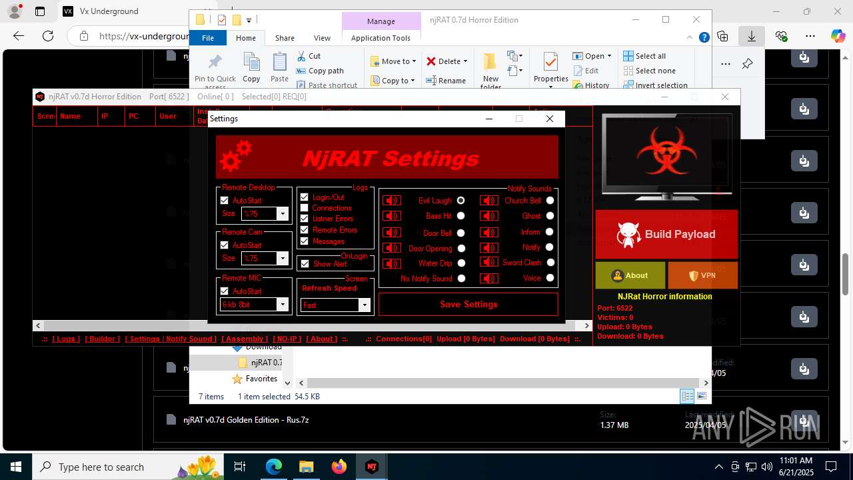The height and width of the screenshot is (480, 853).
Task: Click Cut in Explorer ribbon
Action: [x=309, y=56]
